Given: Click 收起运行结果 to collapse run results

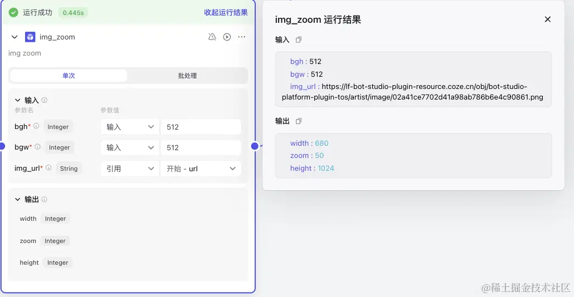Looking at the screenshot, I should point(226,12).
